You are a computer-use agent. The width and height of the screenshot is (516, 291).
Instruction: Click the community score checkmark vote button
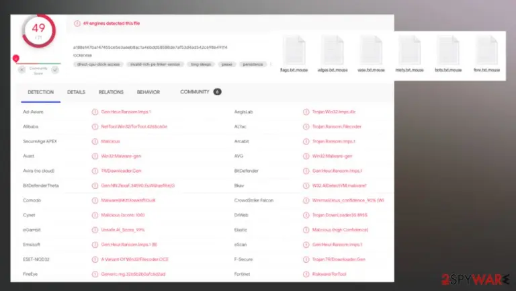tap(55, 70)
